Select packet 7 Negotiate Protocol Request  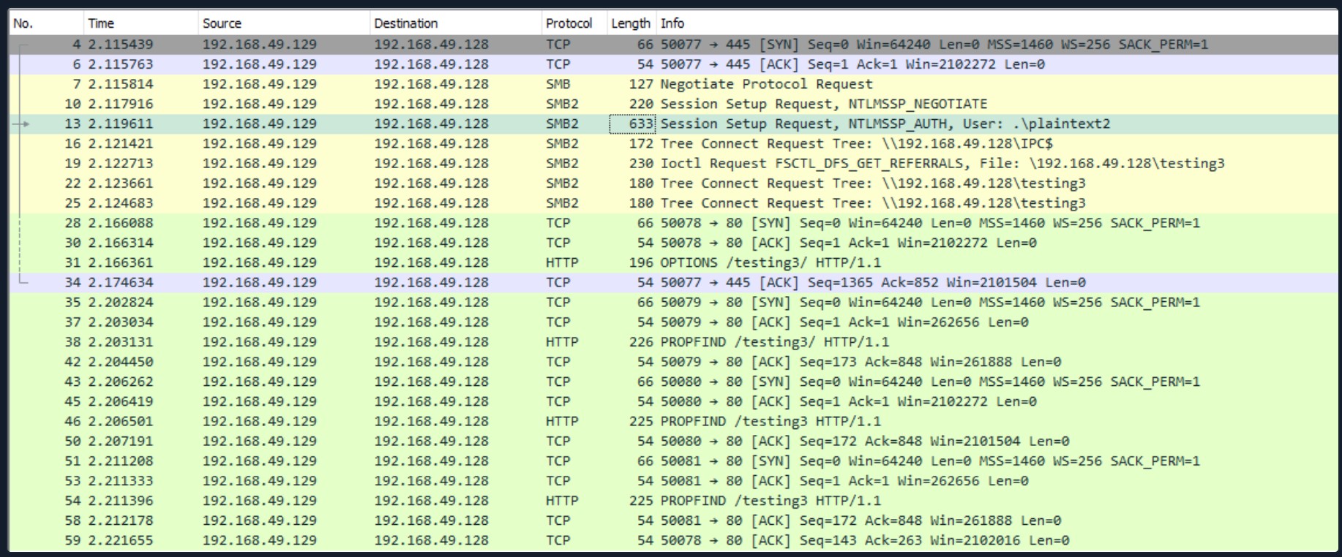(673, 84)
